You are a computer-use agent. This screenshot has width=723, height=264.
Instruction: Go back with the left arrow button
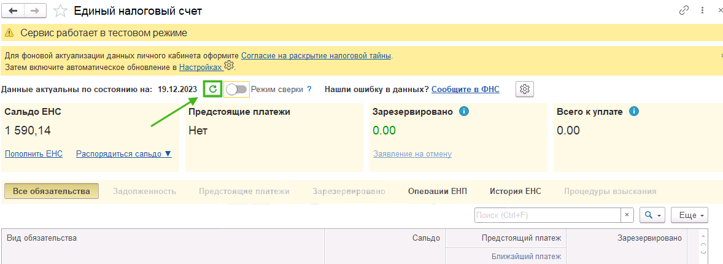13,10
